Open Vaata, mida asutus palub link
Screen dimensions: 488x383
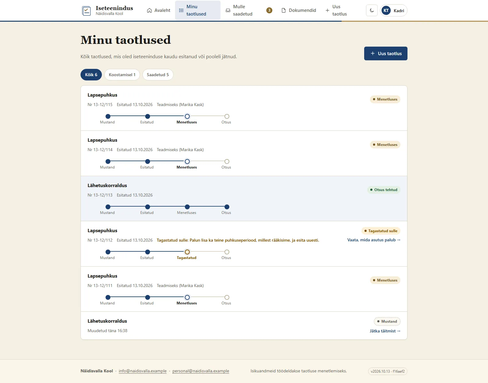point(374,240)
